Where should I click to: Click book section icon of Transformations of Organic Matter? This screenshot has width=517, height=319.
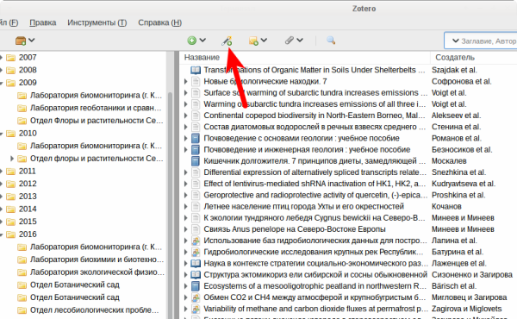pyautogui.click(x=196, y=70)
